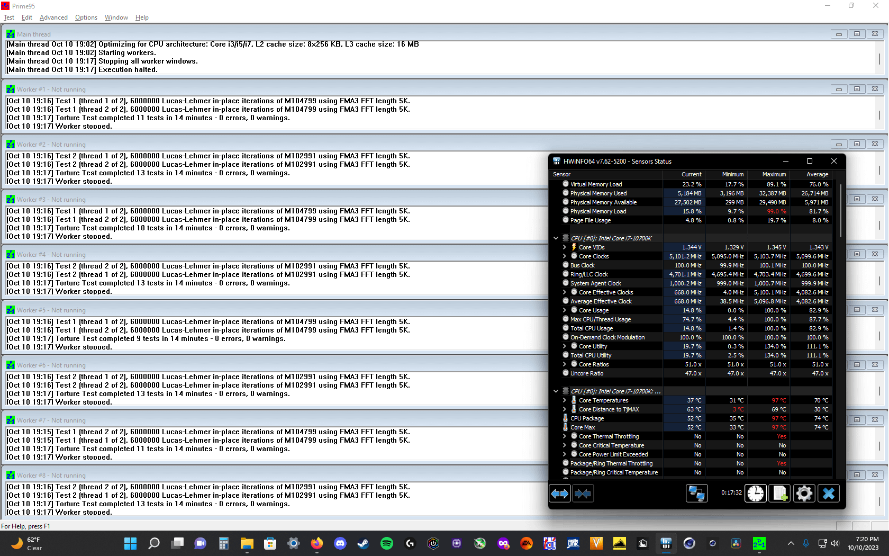Open the Edit menu in Prime95
The width and height of the screenshot is (889, 556).
(27, 17)
